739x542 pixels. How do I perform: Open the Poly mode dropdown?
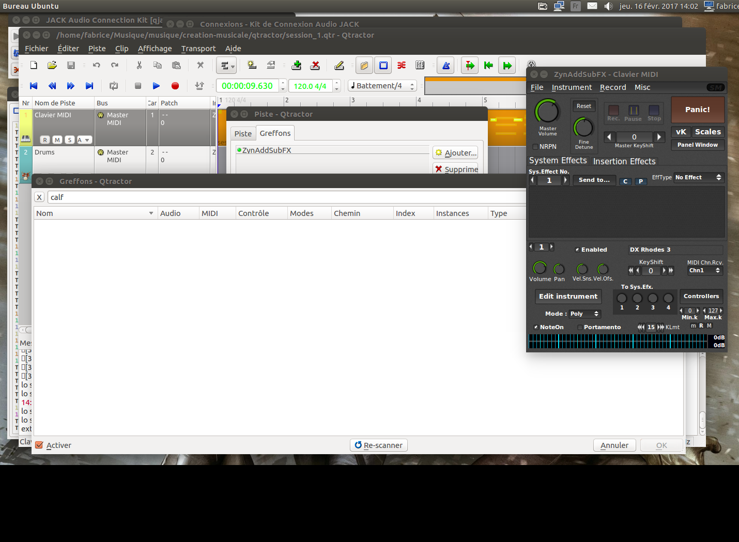click(584, 314)
